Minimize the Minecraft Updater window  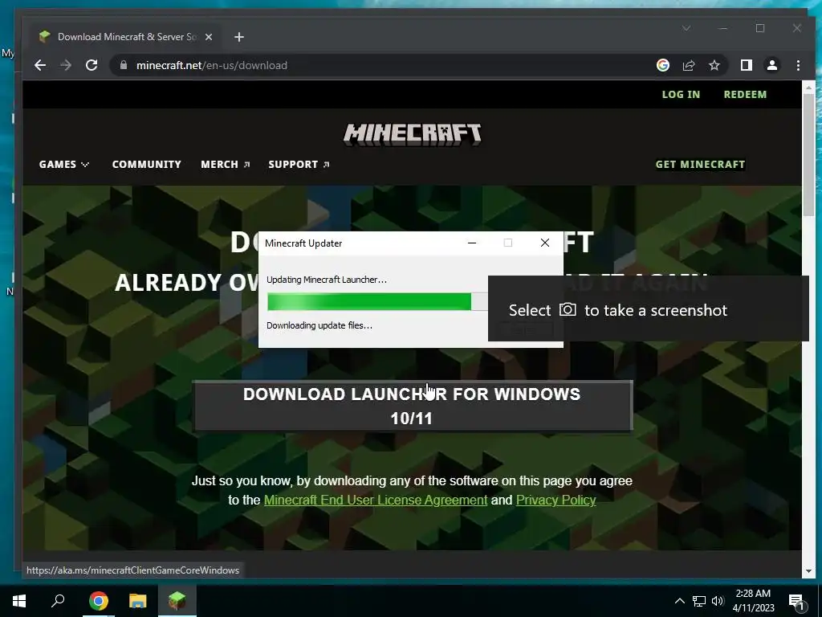tap(472, 243)
